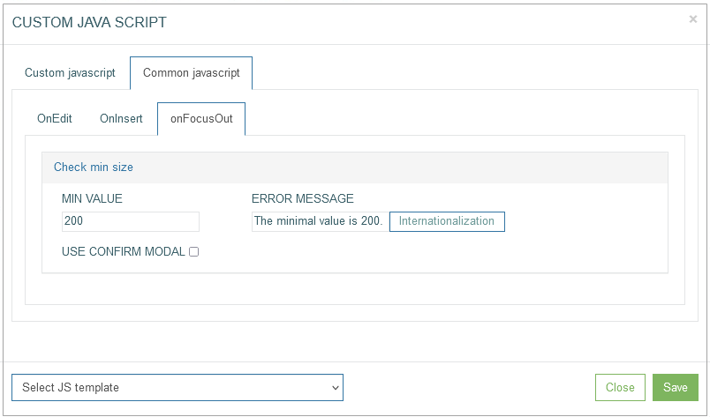Click the green outlined Close button

(x=620, y=388)
